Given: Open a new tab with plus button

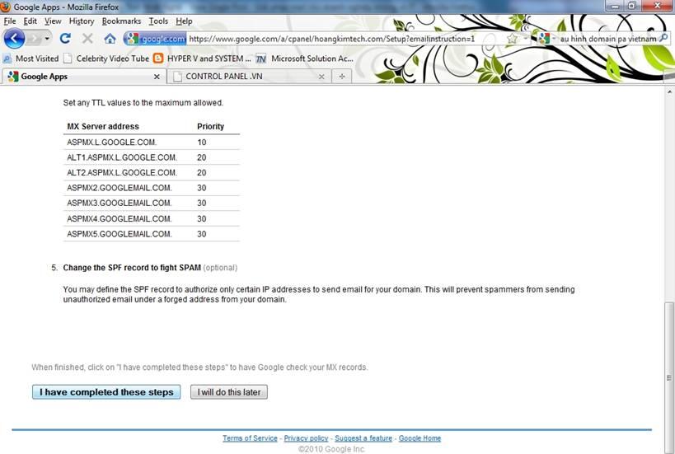Looking at the screenshot, I should [x=342, y=77].
